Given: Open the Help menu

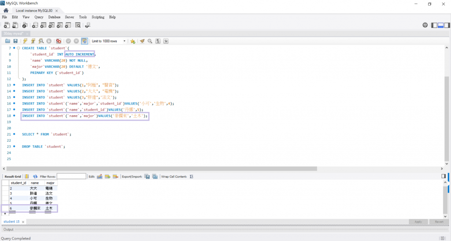Looking at the screenshot, I should 112,17.
